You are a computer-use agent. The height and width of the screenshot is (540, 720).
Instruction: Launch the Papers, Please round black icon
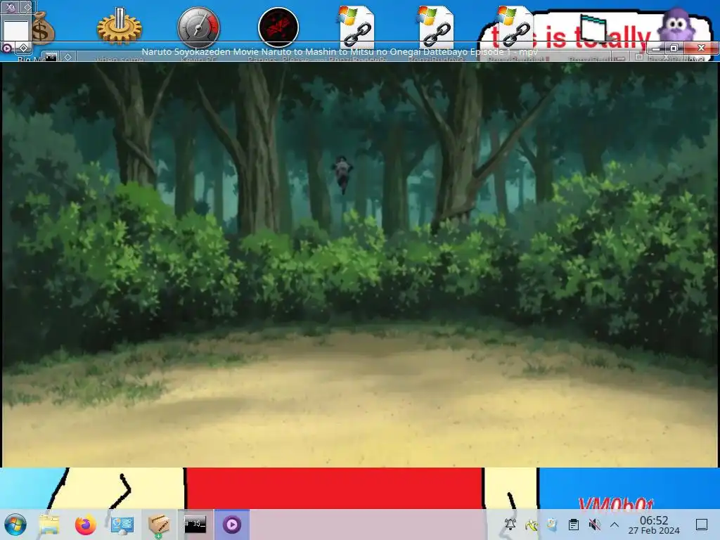[x=278, y=27]
